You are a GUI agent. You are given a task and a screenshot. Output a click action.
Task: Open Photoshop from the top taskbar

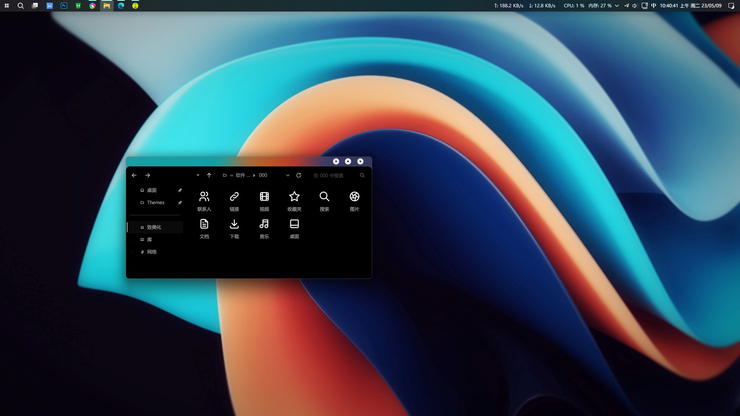point(64,6)
